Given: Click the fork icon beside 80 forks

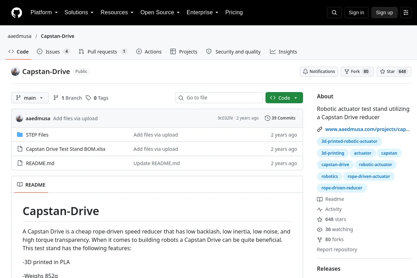Looking at the screenshot, I should pyautogui.click(x=320, y=239).
